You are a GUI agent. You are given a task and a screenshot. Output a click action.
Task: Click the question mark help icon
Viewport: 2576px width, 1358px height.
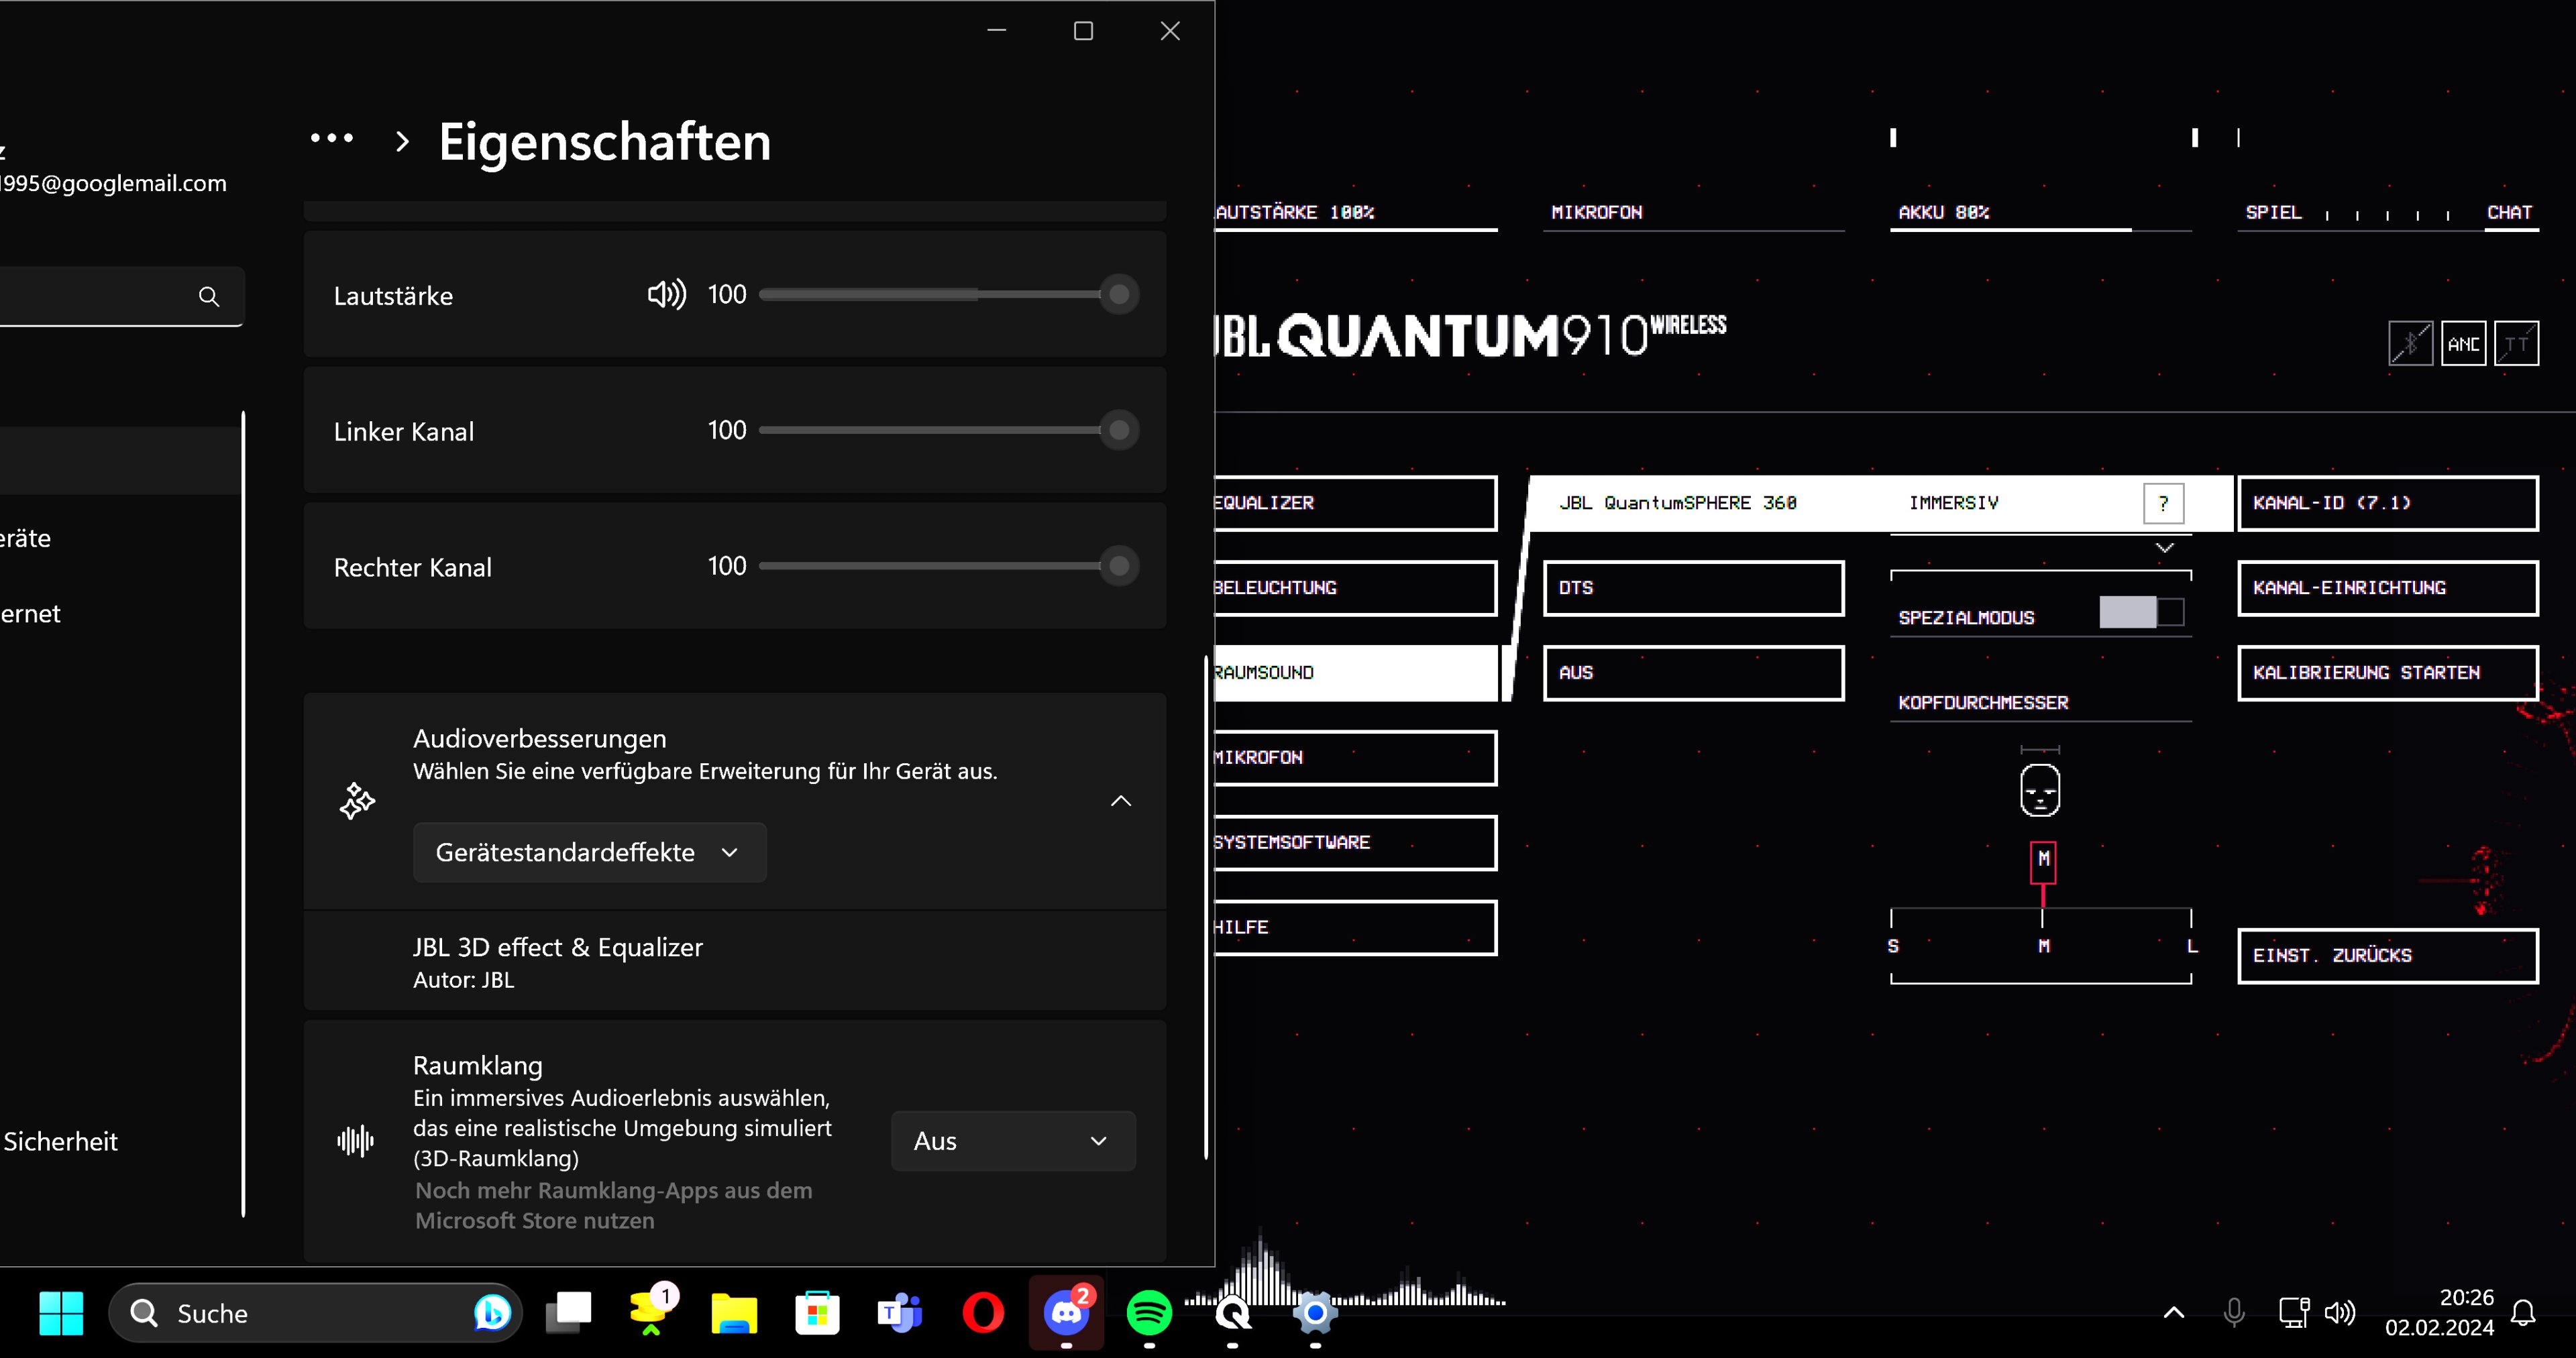tap(2163, 503)
